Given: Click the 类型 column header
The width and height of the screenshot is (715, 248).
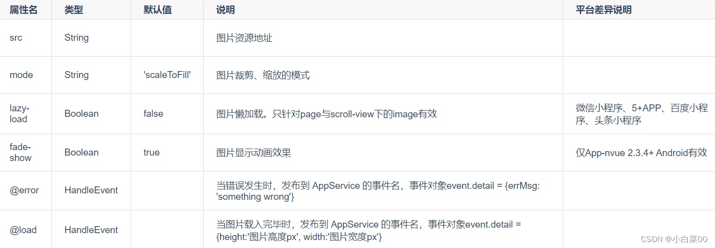Looking at the screenshot, I should tap(74, 10).
